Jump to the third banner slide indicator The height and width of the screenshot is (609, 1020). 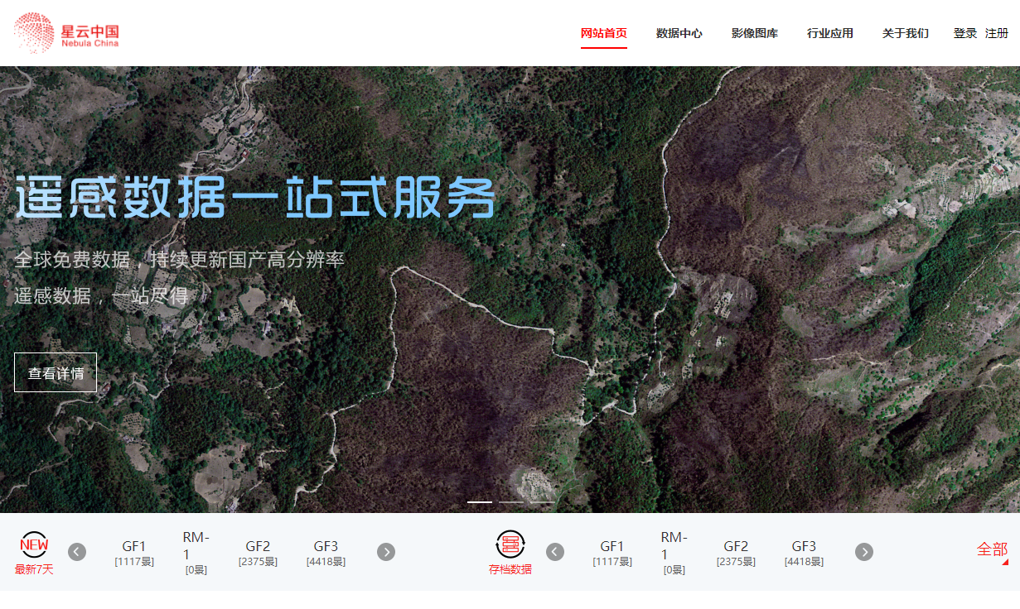(542, 502)
